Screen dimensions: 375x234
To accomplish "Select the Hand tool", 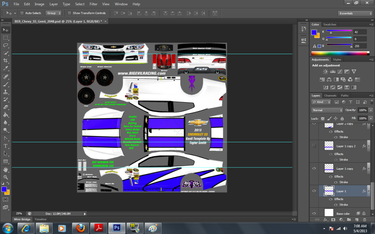I will (x=5, y=170).
